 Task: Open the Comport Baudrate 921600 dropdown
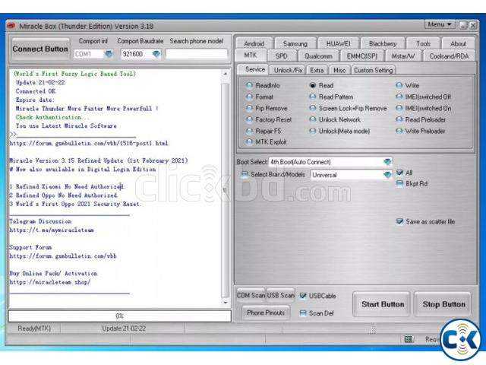tap(156, 54)
